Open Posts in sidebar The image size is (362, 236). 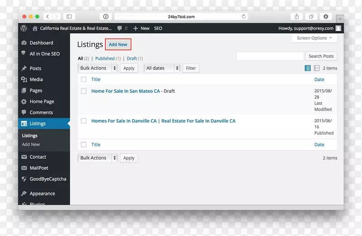(44, 68)
